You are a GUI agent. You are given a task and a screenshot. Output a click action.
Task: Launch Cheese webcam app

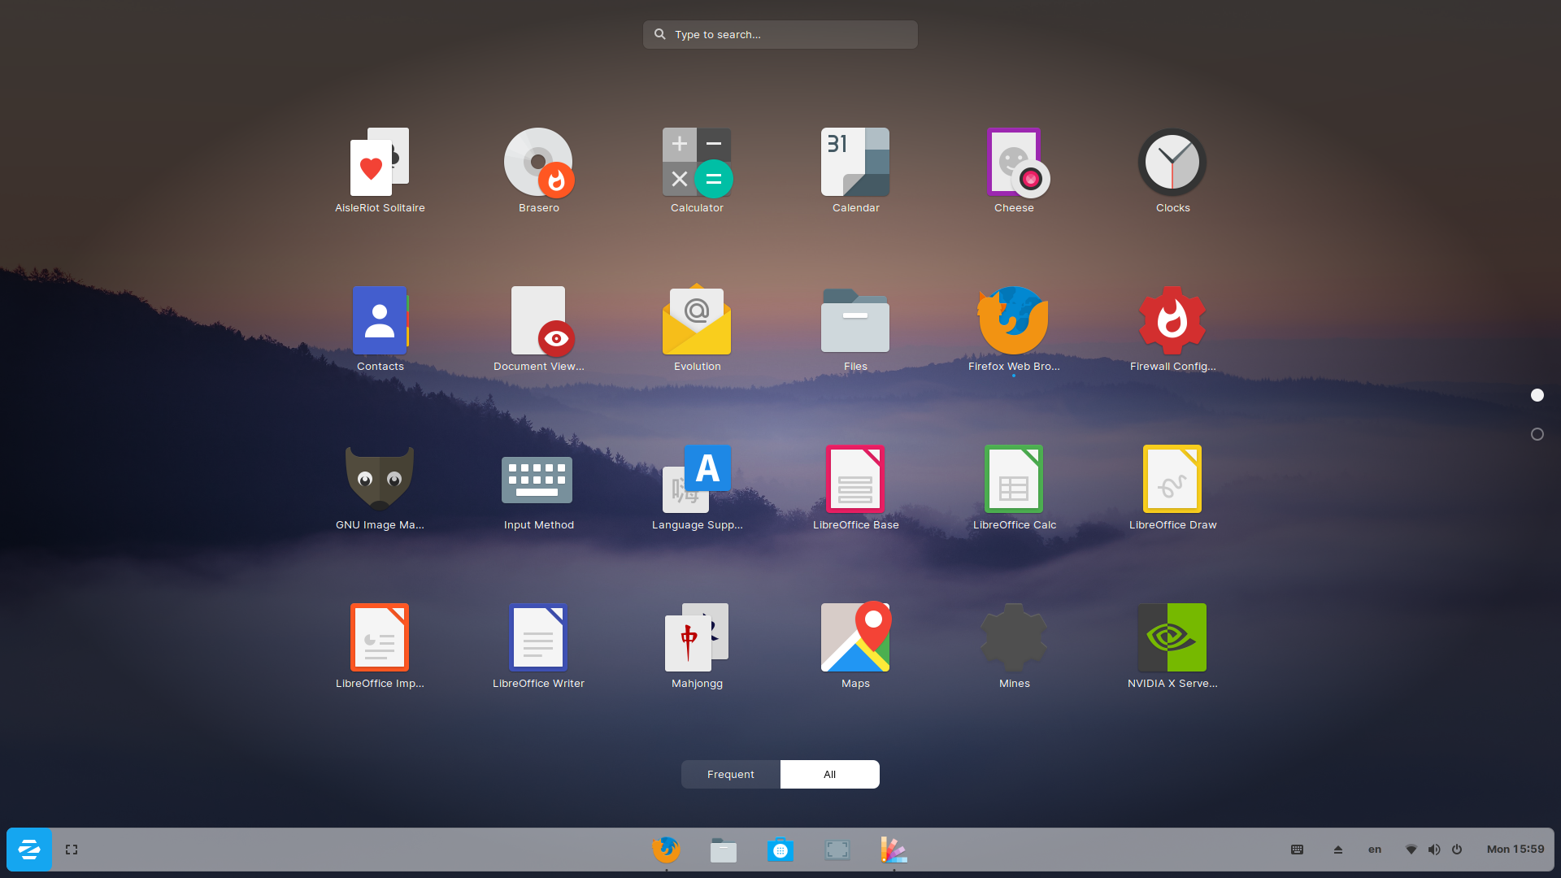(x=1014, y=170)
